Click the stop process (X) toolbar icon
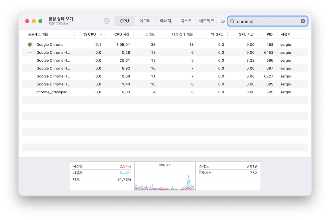Screen dimensions: 330x220 tap(107, 21)
